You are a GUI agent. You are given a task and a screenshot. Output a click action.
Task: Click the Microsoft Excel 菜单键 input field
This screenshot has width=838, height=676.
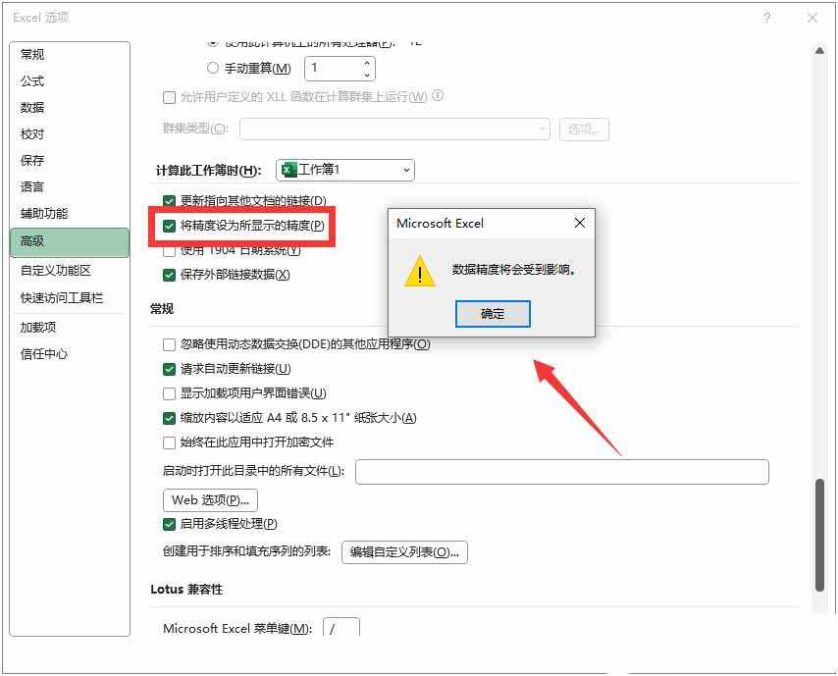pos(340,627)
